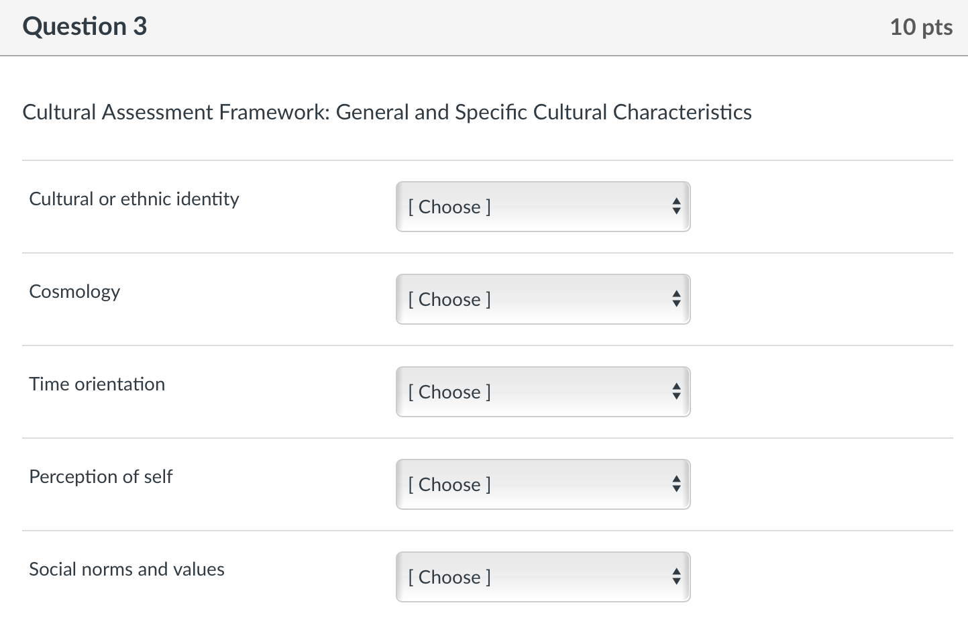Select the [ Choose ] text for Cosmology

point(449,299)
